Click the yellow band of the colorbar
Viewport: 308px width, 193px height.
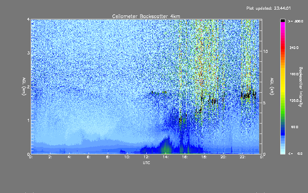(x=283, y=80)
